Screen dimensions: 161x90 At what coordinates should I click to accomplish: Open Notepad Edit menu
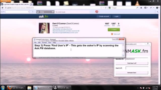pyautogui.click(x=39, y=42)
